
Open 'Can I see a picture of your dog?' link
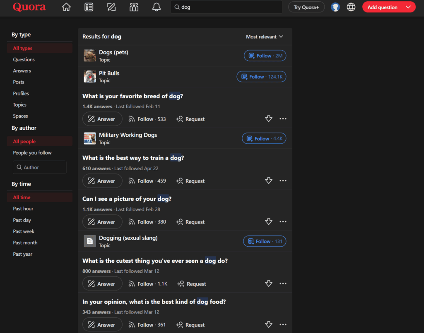coord(127,199)
